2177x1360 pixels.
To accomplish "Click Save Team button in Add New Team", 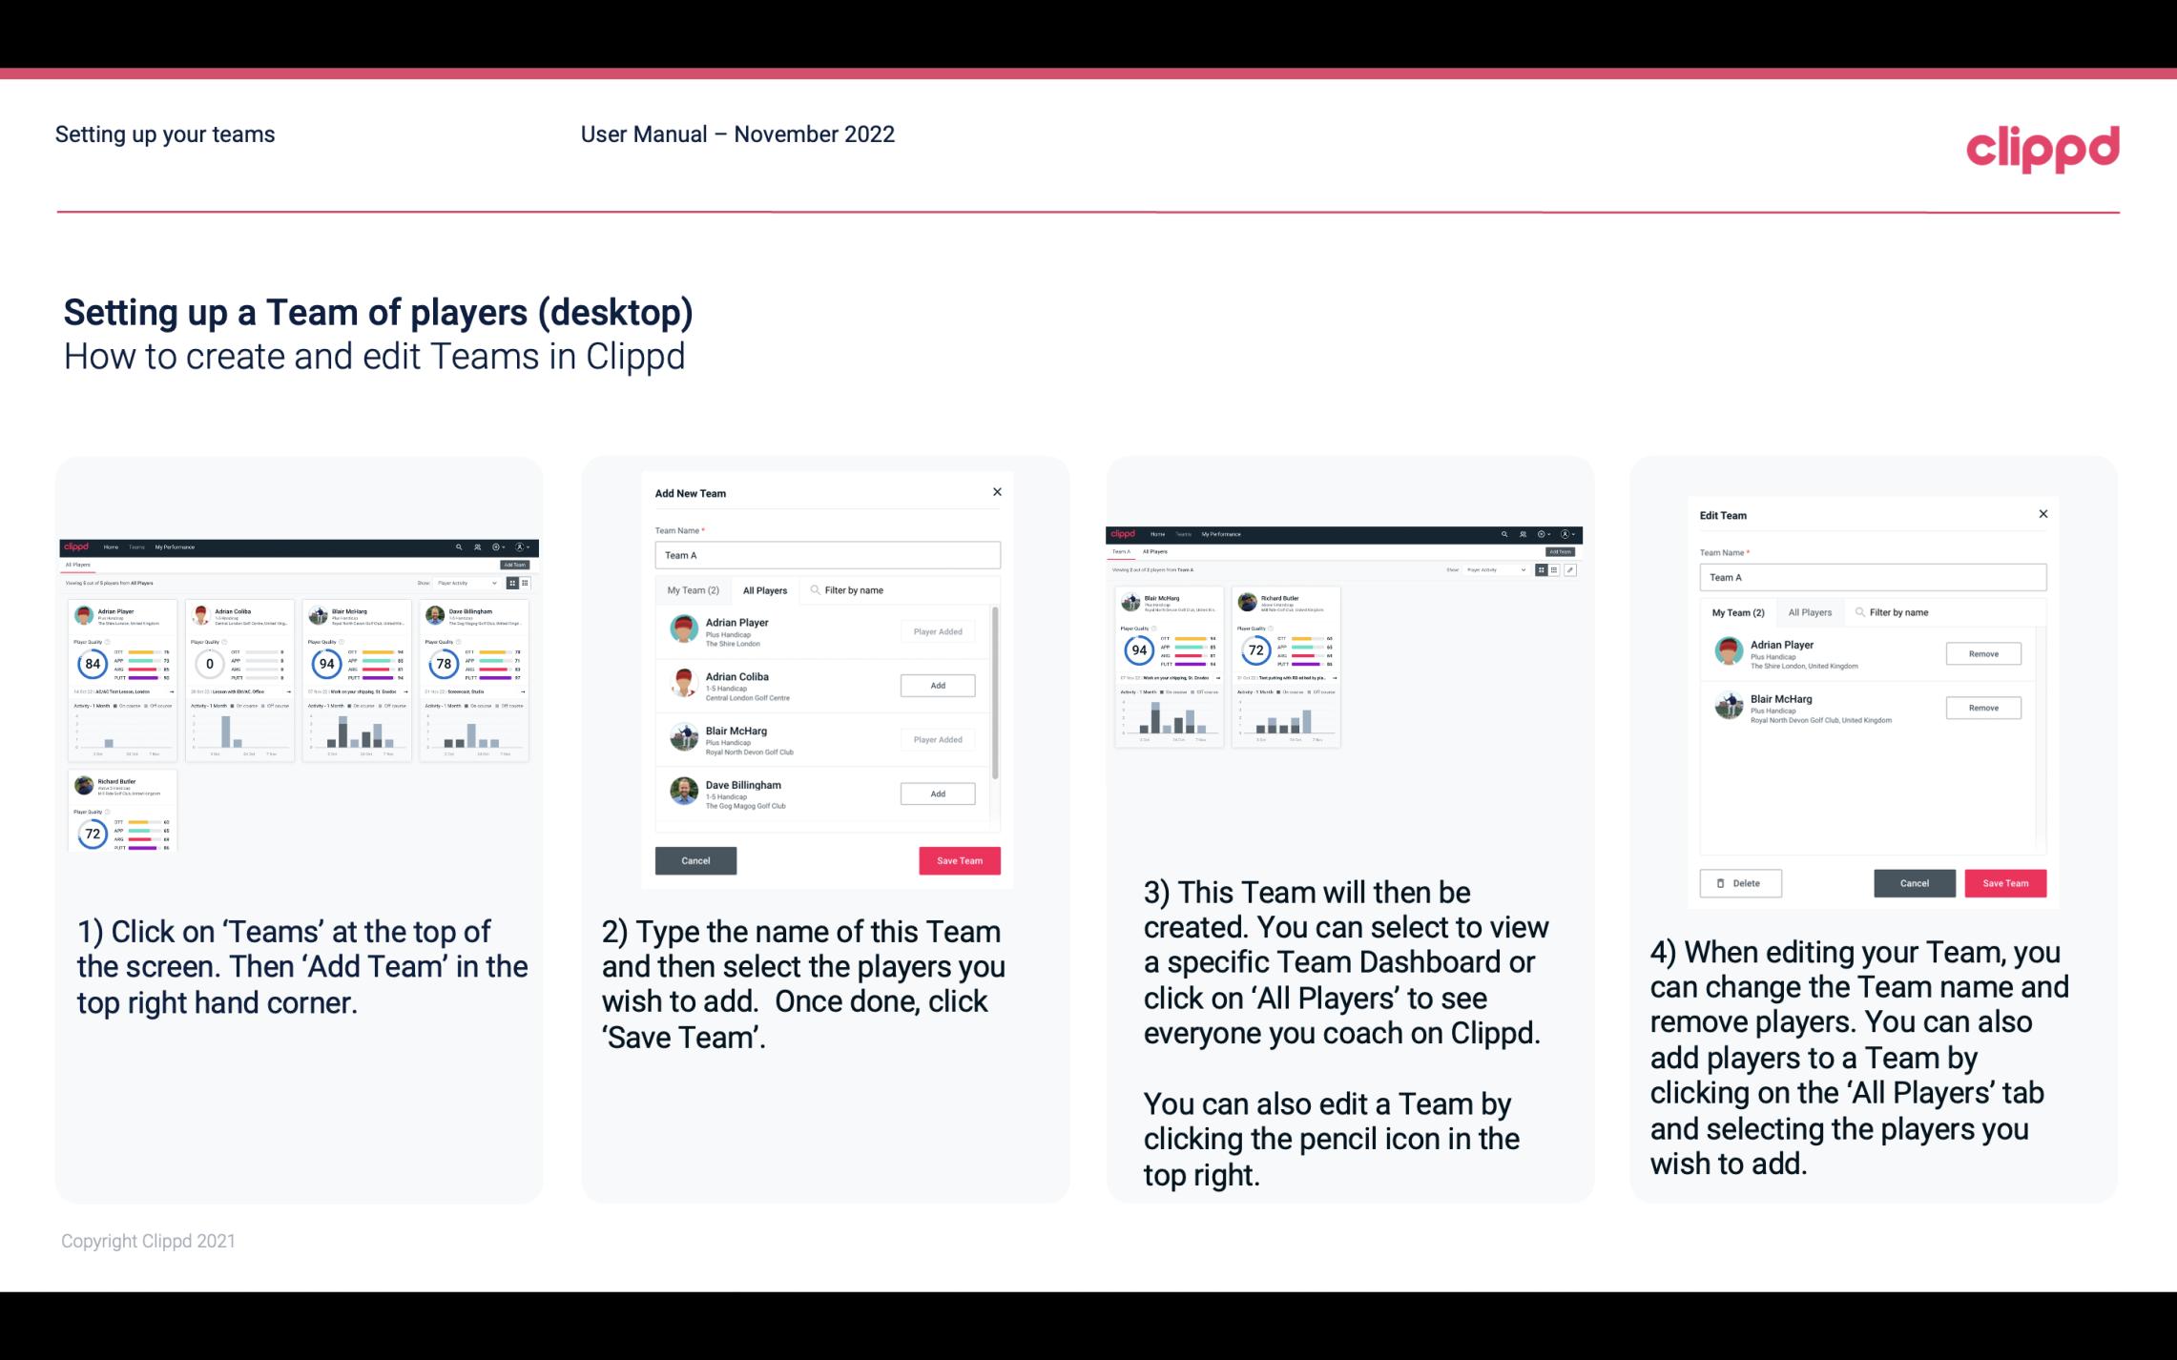I will (x=959, y=858).
